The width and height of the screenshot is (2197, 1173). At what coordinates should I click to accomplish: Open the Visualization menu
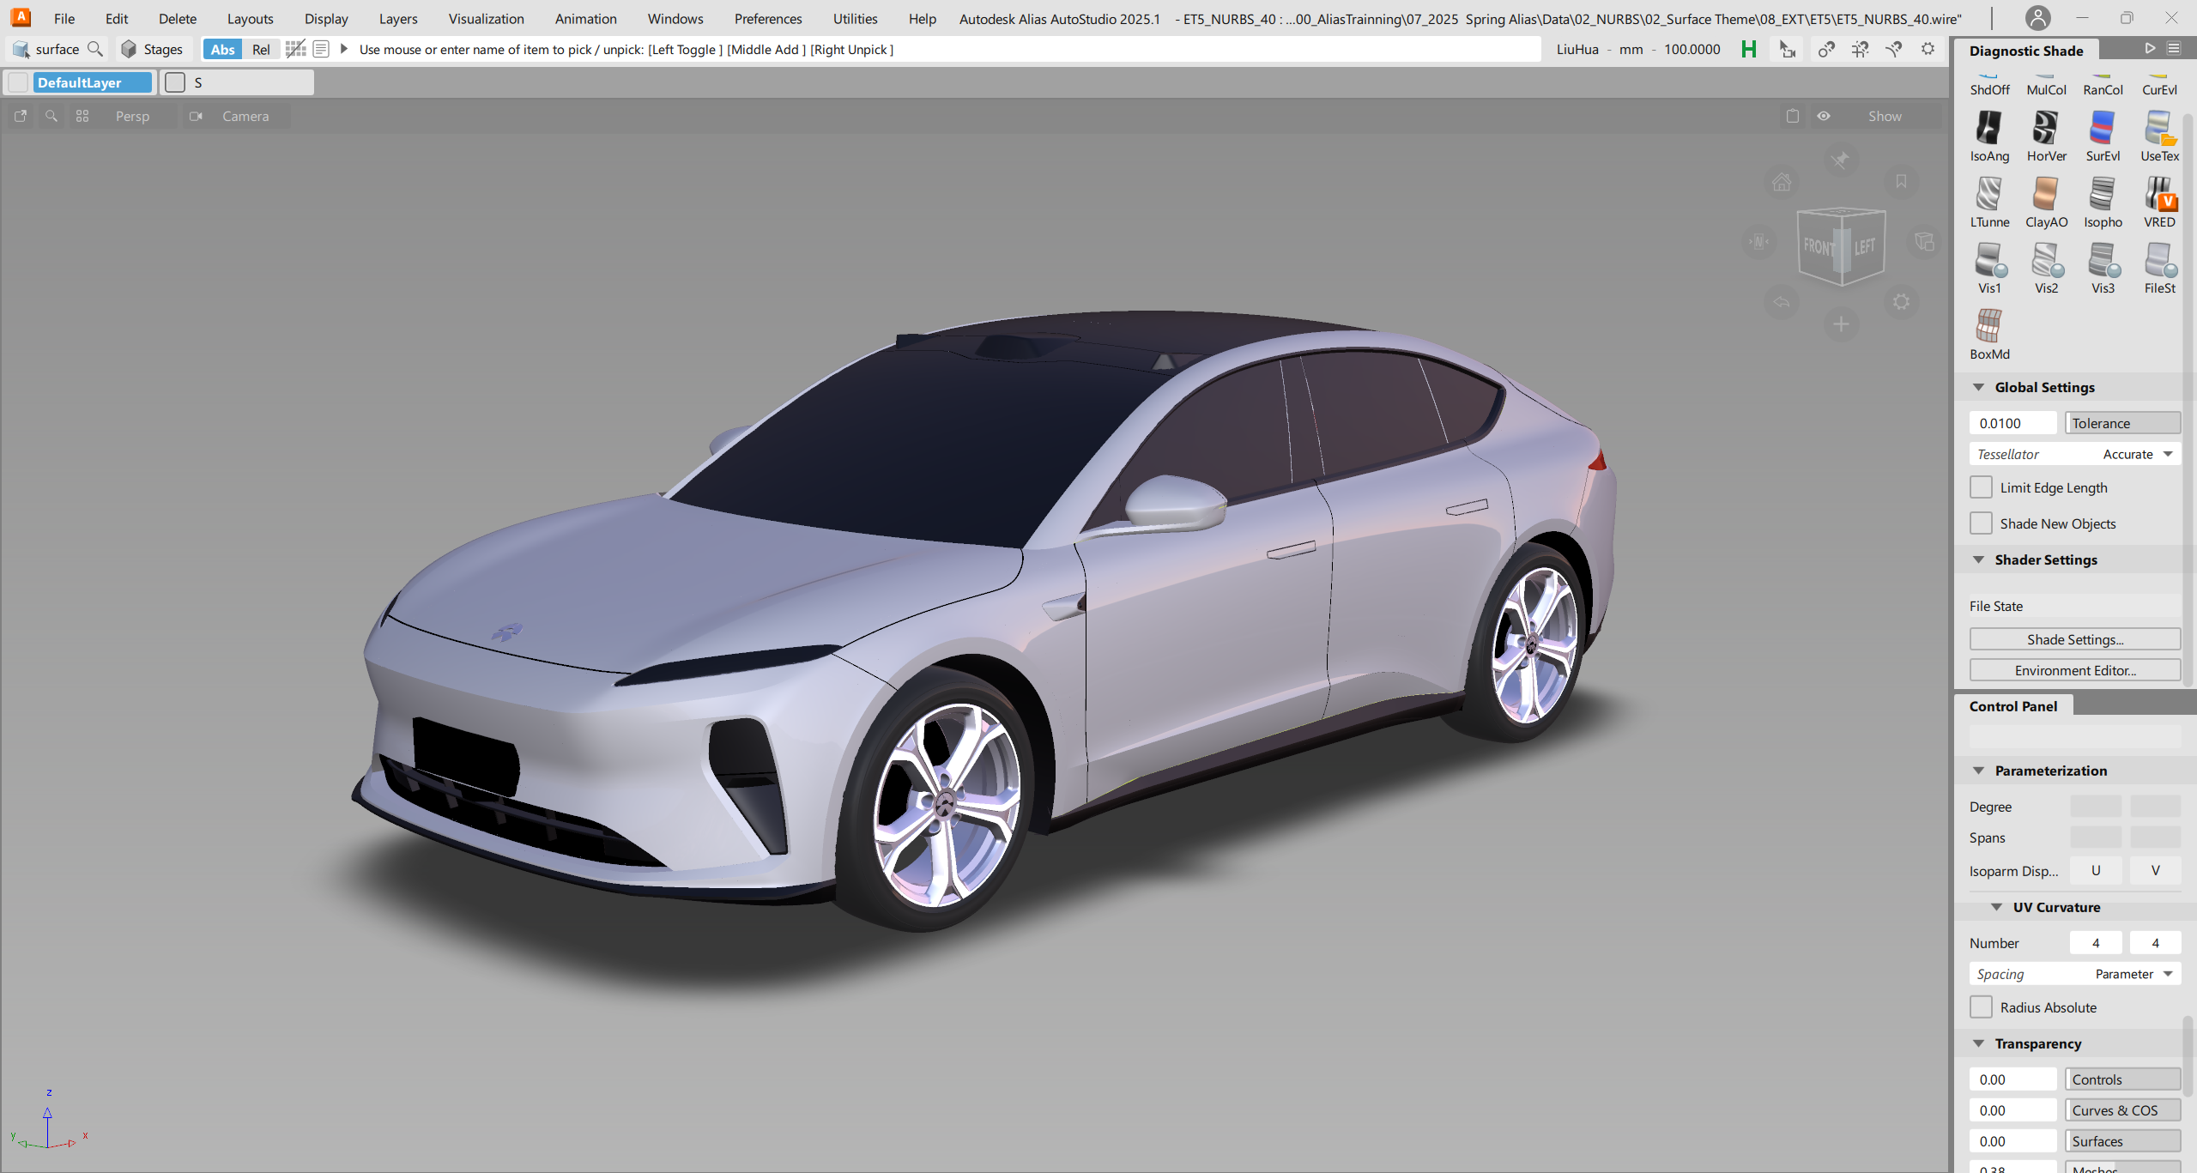click(486, 19)
